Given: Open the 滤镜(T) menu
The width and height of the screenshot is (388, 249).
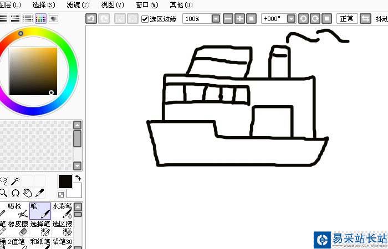Looking at the screenshot, I should 78,4.
